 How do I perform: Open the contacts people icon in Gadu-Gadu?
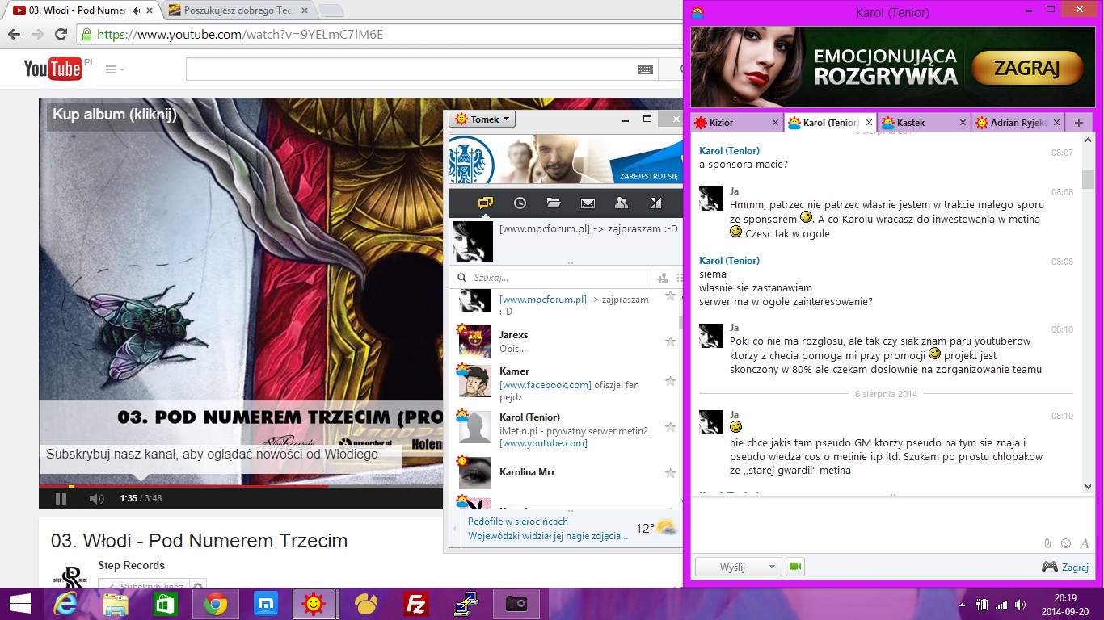click(x=622, y=203)
